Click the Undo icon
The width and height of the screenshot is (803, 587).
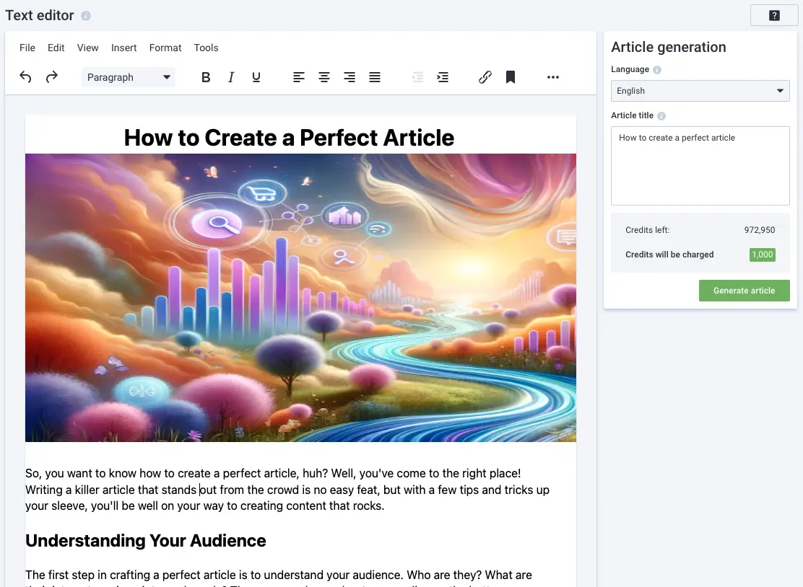(25, 77)
